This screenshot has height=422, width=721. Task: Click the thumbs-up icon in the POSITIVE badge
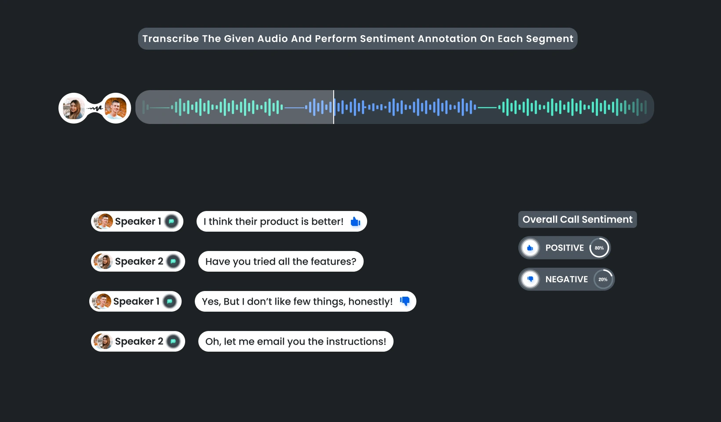click(x=530, y=248)
